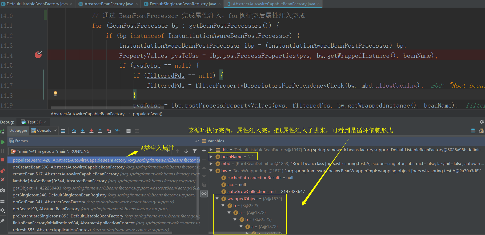Image resolution: width=485 pixels, height=235 pixels.
Task: Click the Force Step Into icon
Action: 91,131
